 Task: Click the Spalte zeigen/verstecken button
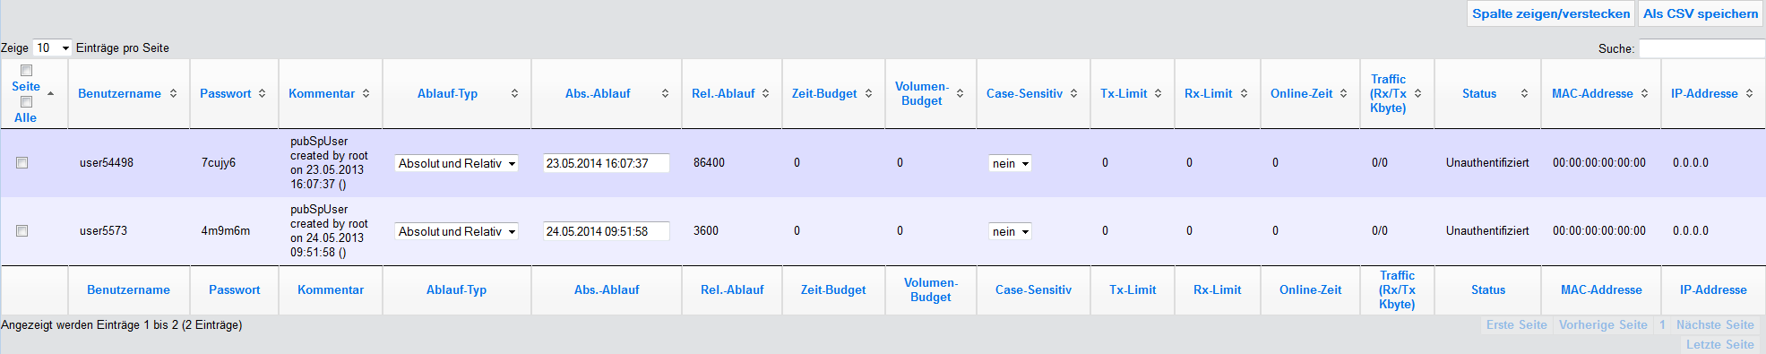pos(1551,13)
